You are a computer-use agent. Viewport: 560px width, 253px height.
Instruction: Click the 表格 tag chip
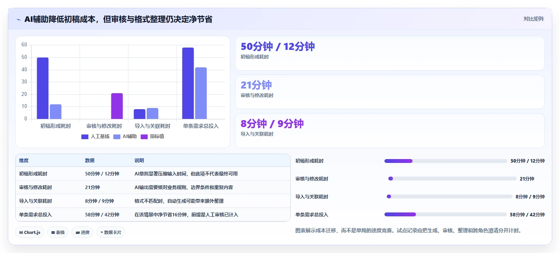[x=58, y=232]
